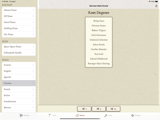This screenshot has width=160, height=120.
Task: Select Russian male names
Action: [x=19, y=108]
